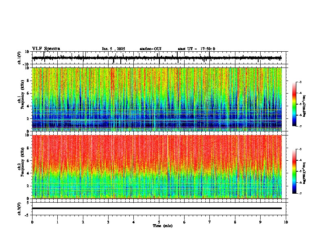The height and width of the screenshot is (249, 322).
Task: Click the '-3' label on ch.1 color bar
Action: [300, 82]
